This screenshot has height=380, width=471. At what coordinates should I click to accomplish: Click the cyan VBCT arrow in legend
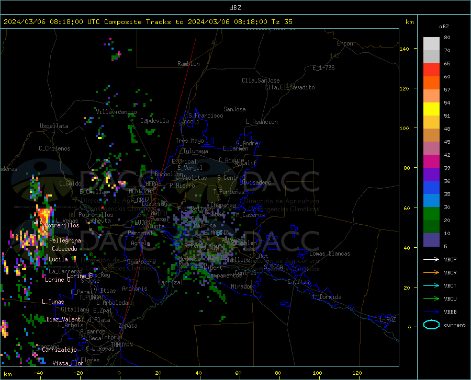coord(431,285)
